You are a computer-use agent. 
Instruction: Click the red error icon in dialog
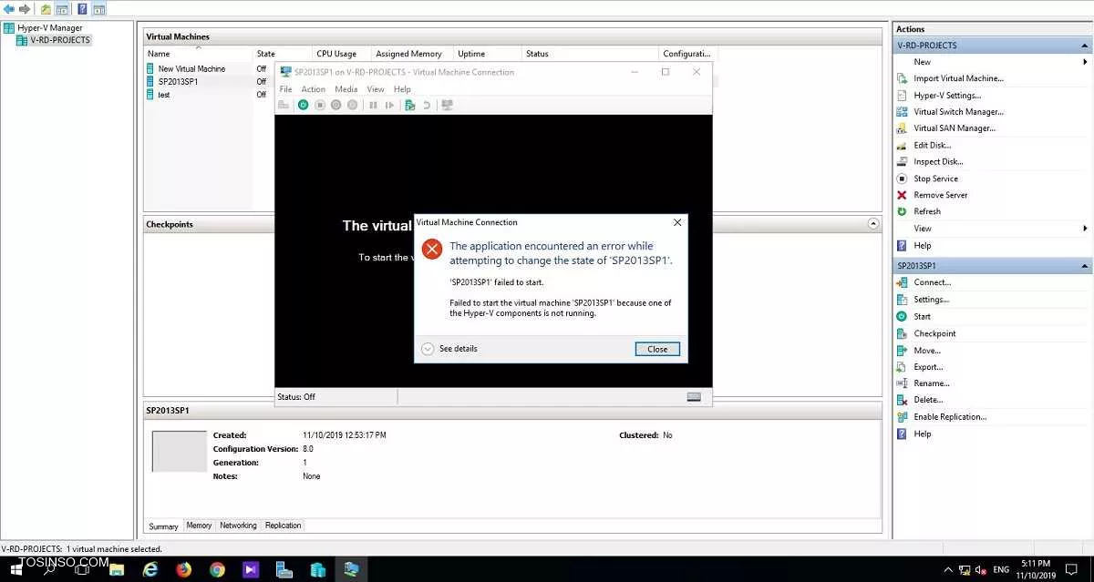(x=432, y=249)
